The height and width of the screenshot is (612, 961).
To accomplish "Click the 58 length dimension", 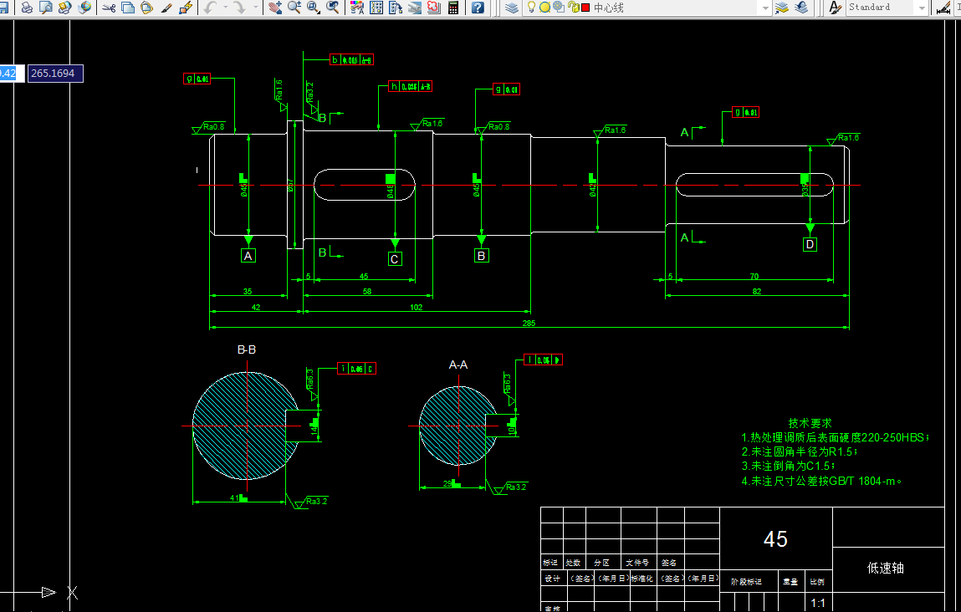I will tap(366, 291).
